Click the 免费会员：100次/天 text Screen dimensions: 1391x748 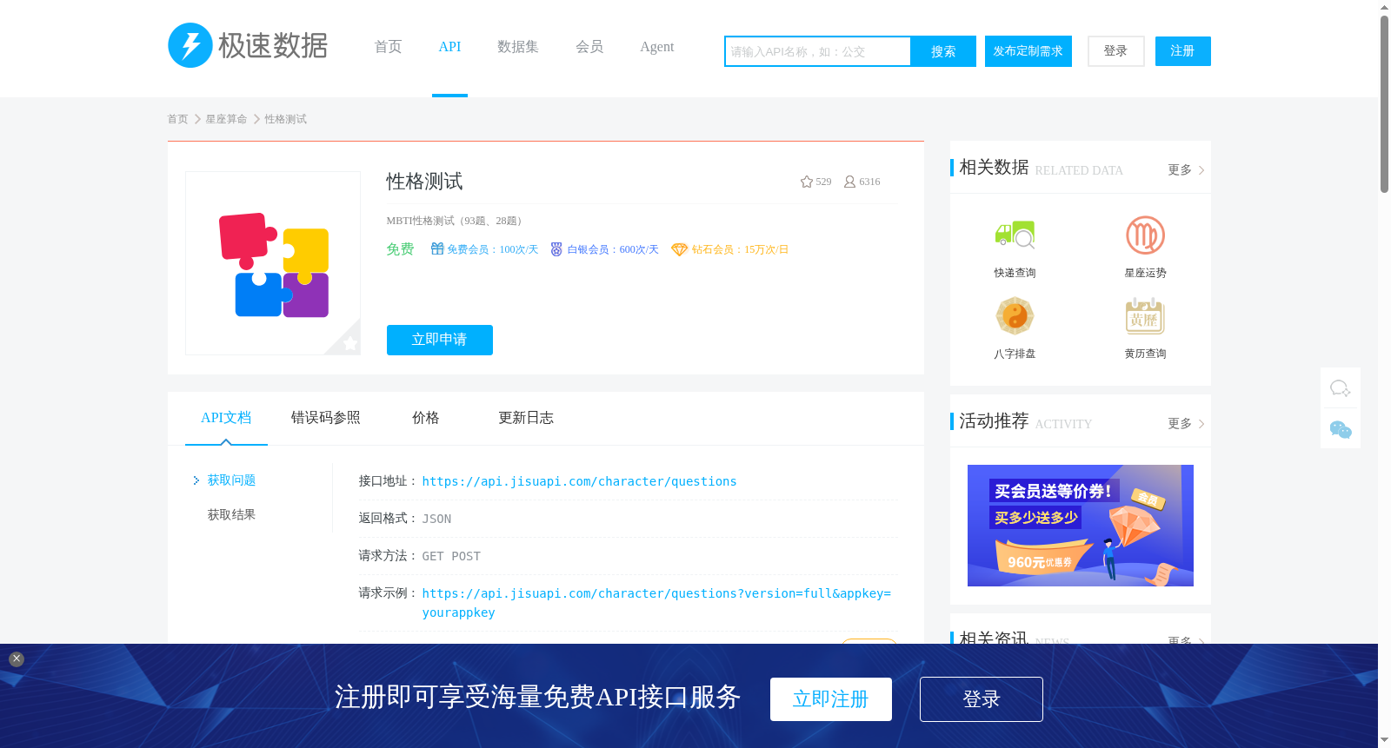(493, 249)
